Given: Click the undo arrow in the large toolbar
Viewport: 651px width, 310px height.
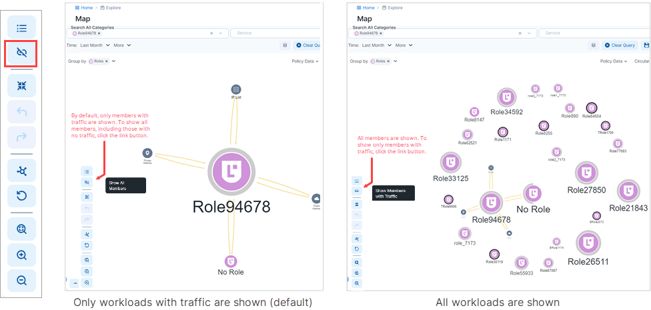Looking at the screenshot, I should (21, 111).
